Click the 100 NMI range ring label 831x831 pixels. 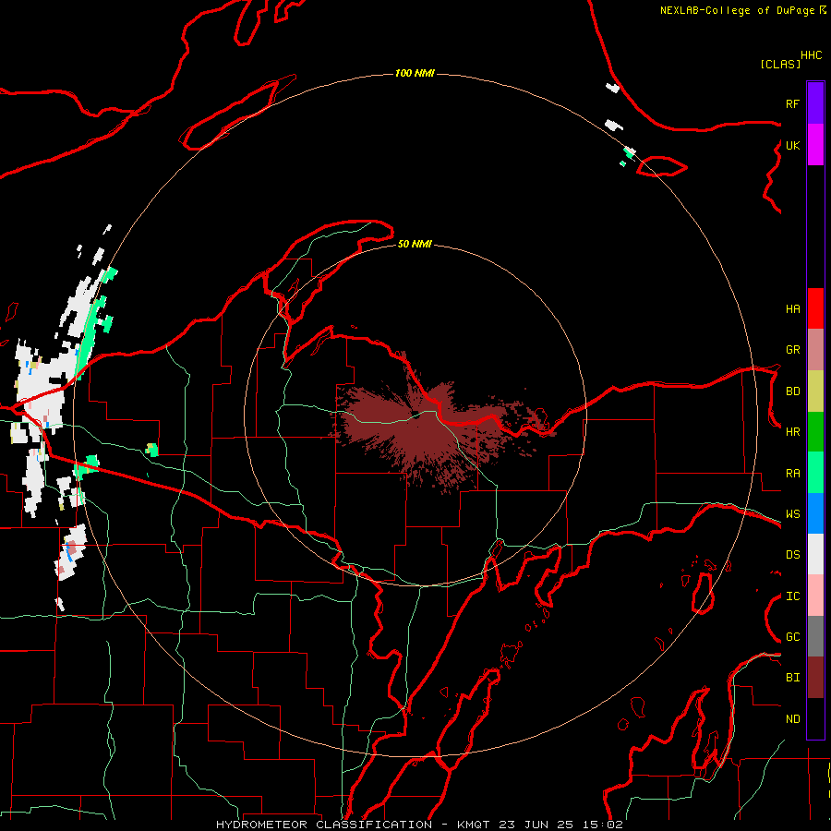(x=415, y=73)
